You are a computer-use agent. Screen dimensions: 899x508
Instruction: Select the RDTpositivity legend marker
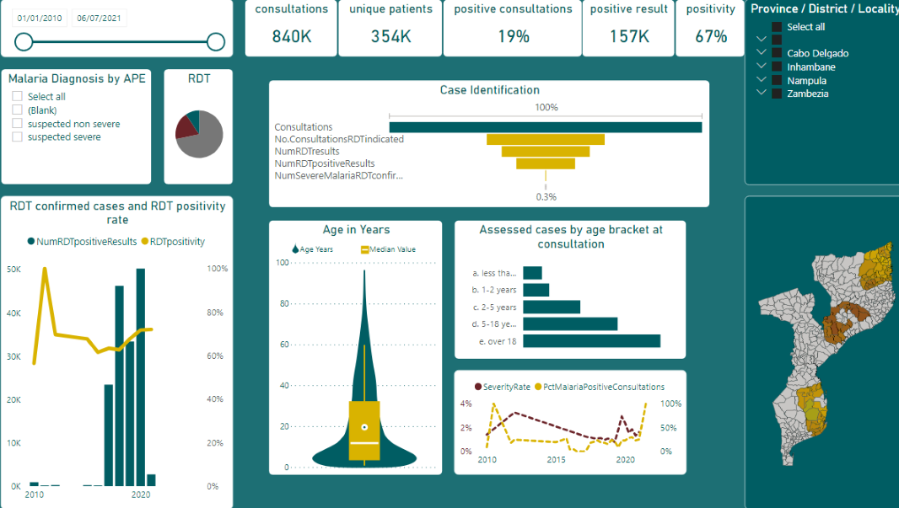145,241
